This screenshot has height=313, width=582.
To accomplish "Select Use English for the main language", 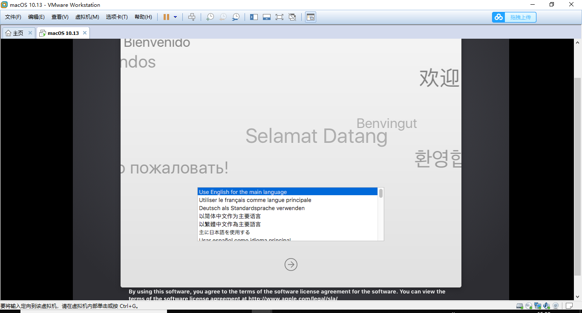I will pyautogui.click(x=288, y=192).
